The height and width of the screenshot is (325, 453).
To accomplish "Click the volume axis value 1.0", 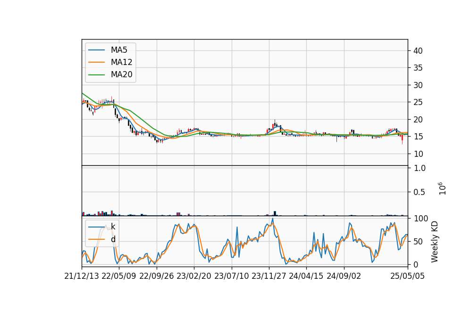I will pyautogui.click(x=419, y=168).
